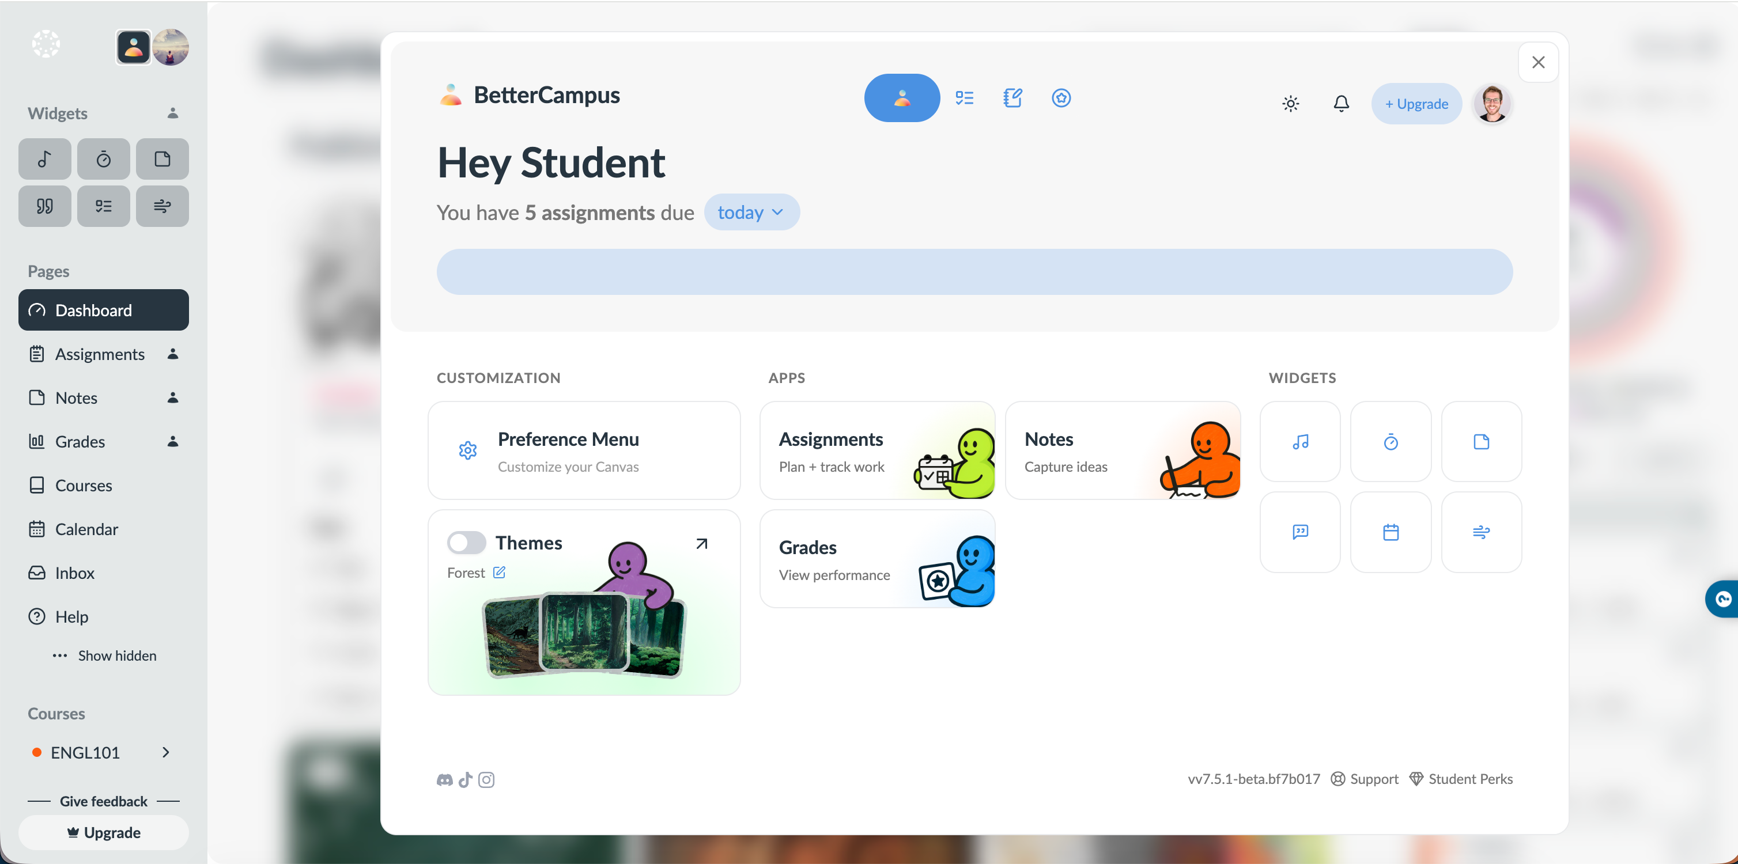Open Calendar page in sidebar
This screenshot has height=864, width=1738.
(x=86, y=529)
